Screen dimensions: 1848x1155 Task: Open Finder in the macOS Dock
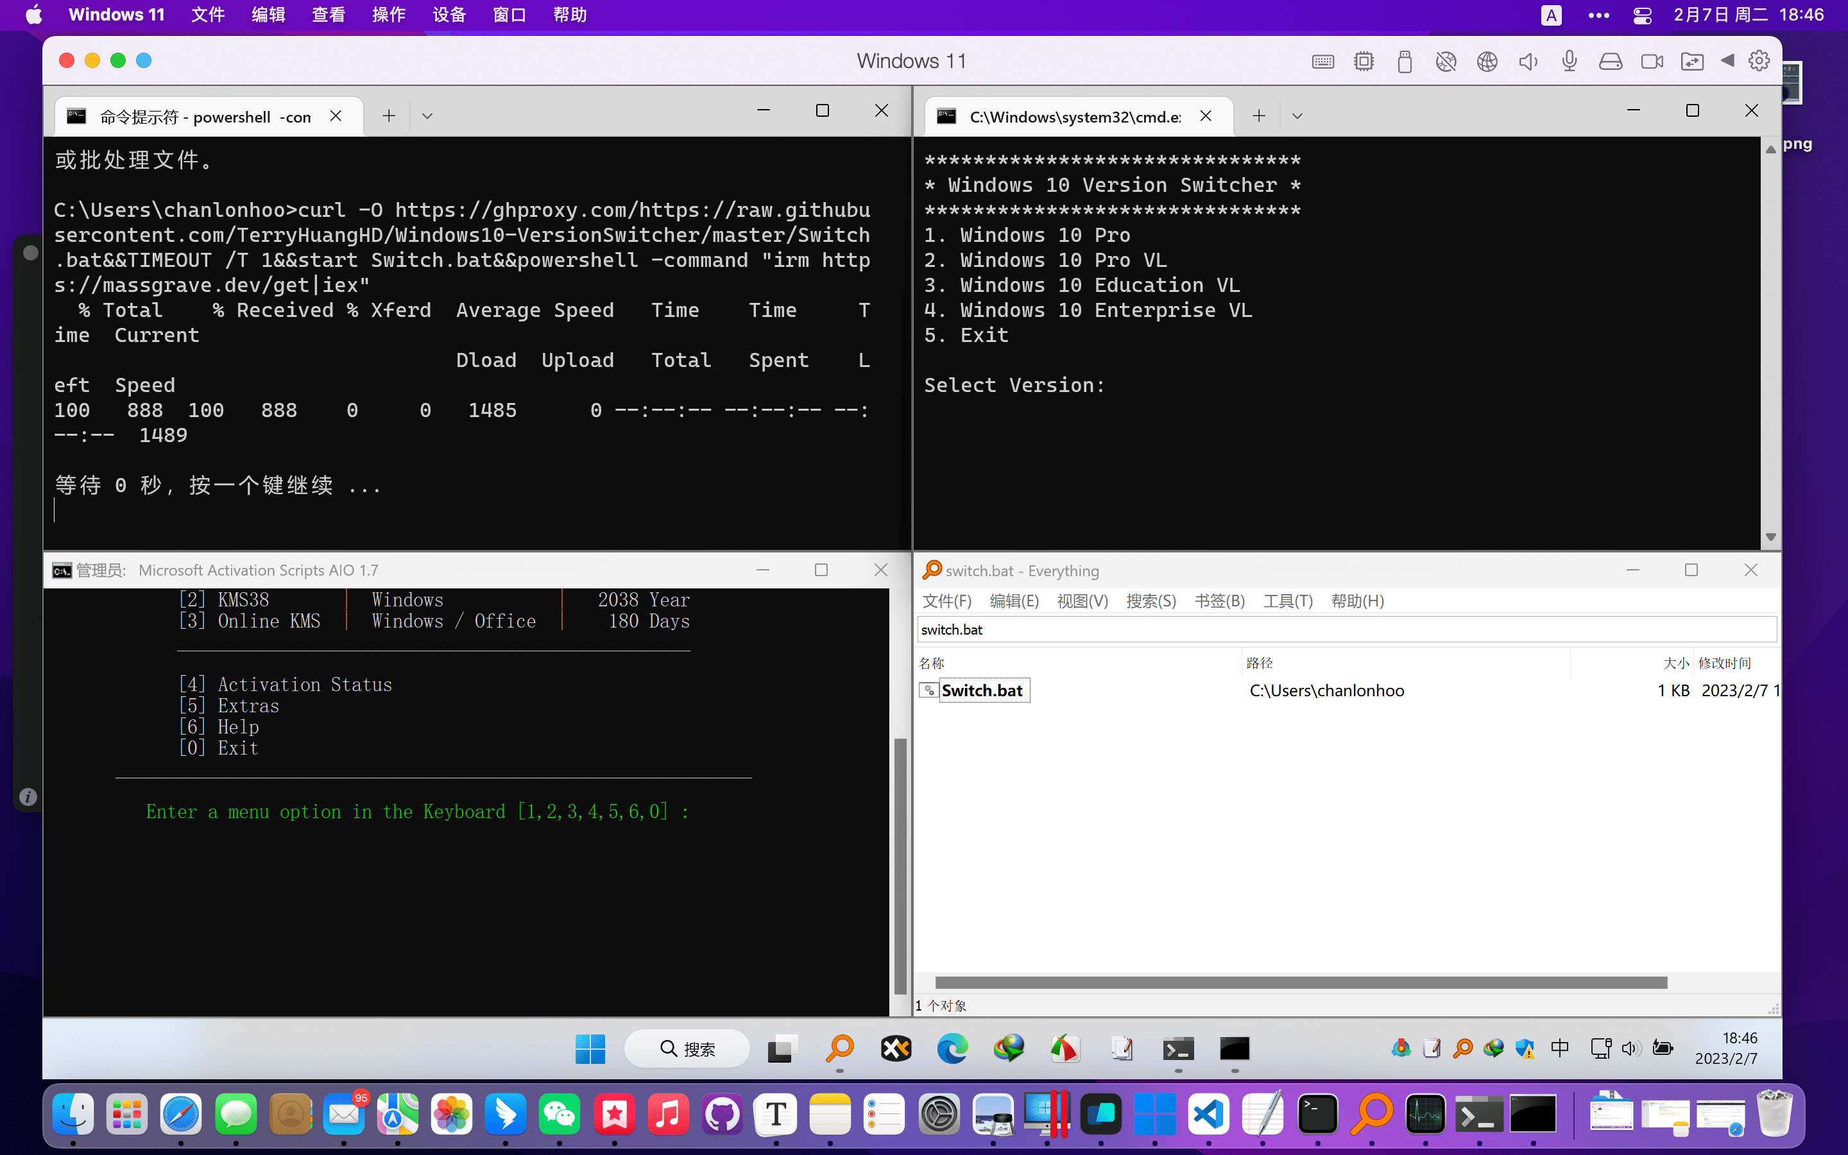73,1115
